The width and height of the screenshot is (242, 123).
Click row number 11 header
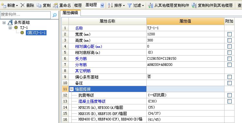[65, 89]
